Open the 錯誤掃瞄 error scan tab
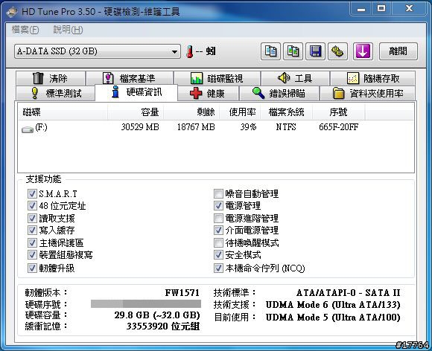 pos(279,93)
